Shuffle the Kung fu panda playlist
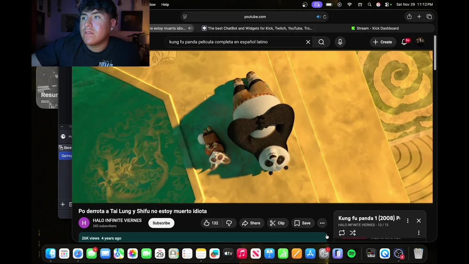The image size is (469, 264). 352,233
